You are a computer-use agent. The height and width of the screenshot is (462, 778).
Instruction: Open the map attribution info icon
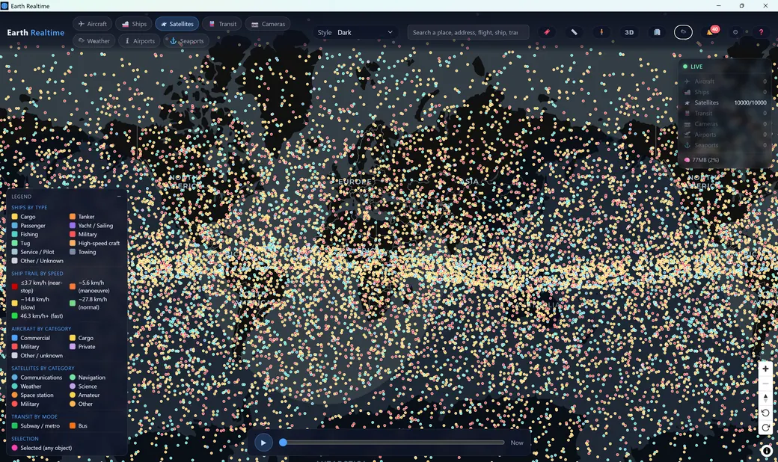tap(766, 451)
